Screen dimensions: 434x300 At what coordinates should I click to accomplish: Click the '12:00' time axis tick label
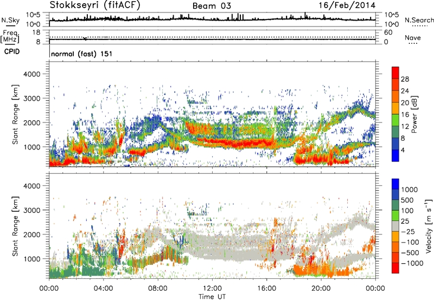(212, 289)
